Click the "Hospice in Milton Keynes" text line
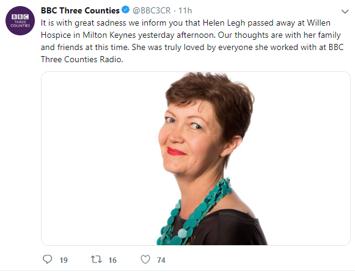355x272 pixels. (x=89, y=35)
